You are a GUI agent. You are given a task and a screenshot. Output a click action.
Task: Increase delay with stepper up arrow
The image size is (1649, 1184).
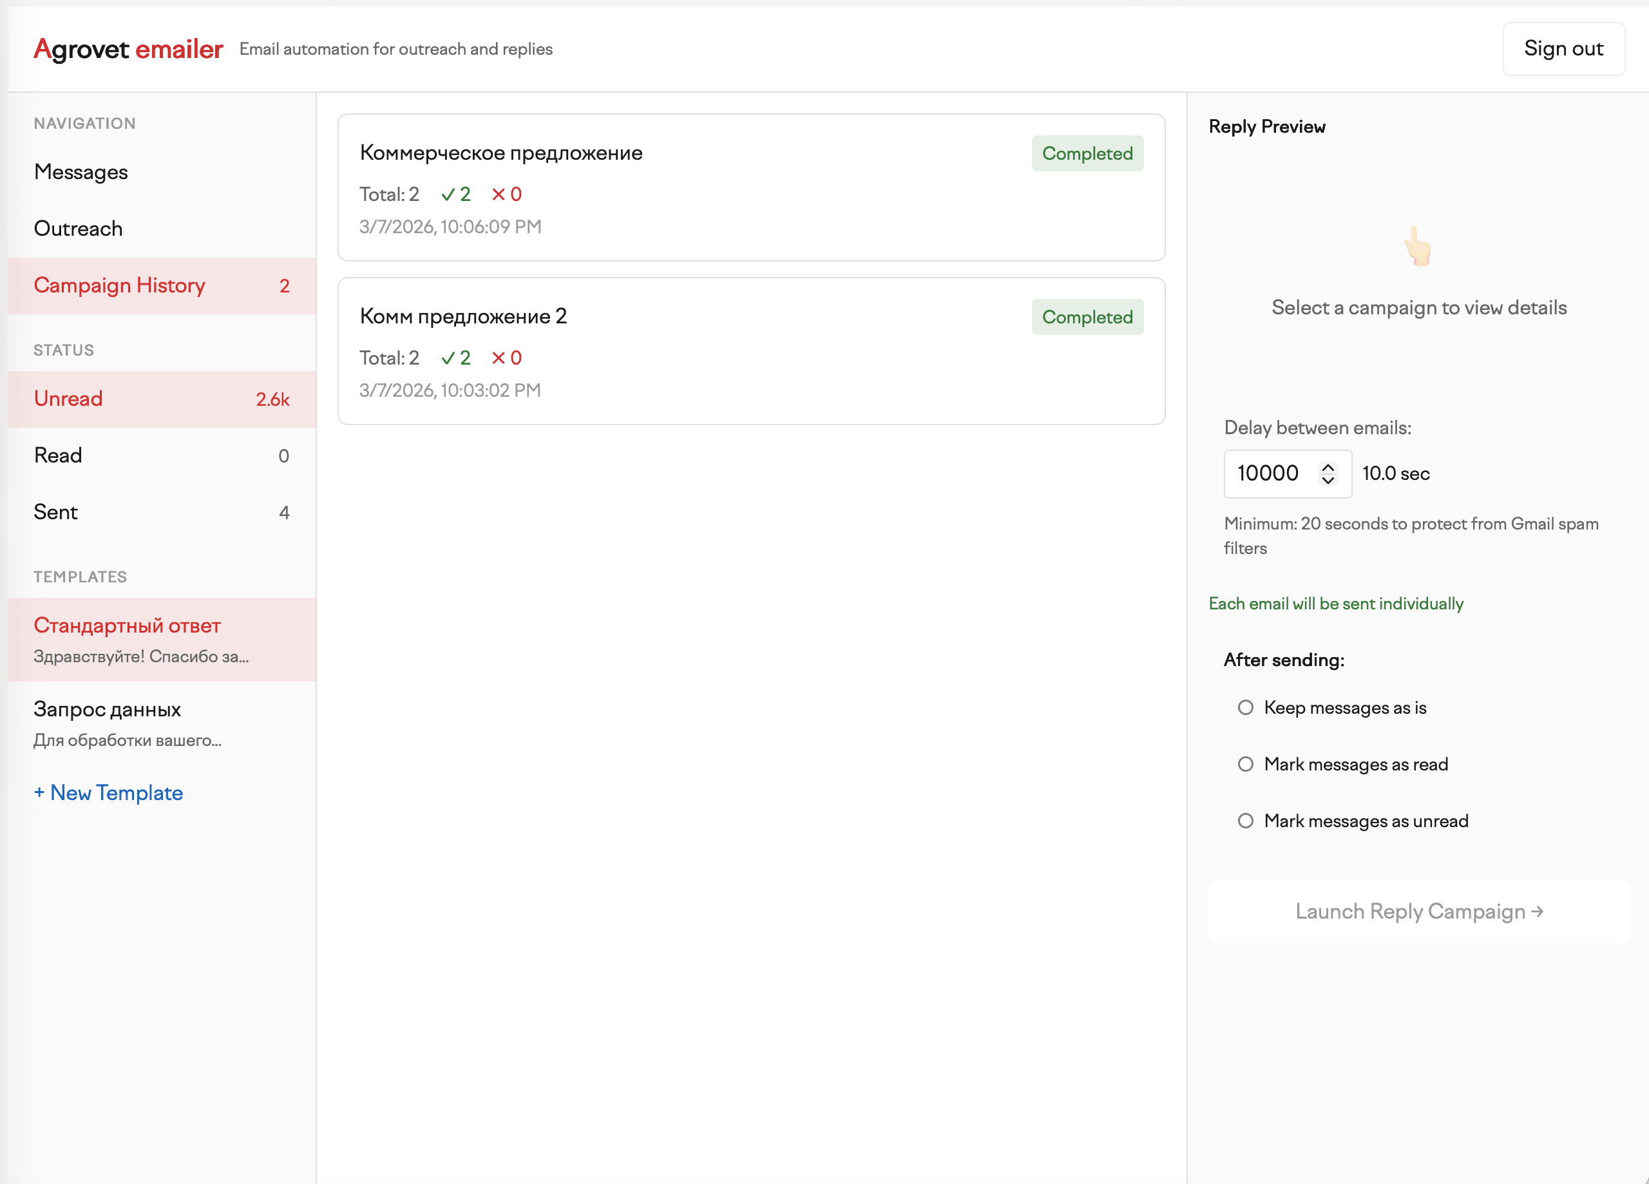[x=1328, y=467]
